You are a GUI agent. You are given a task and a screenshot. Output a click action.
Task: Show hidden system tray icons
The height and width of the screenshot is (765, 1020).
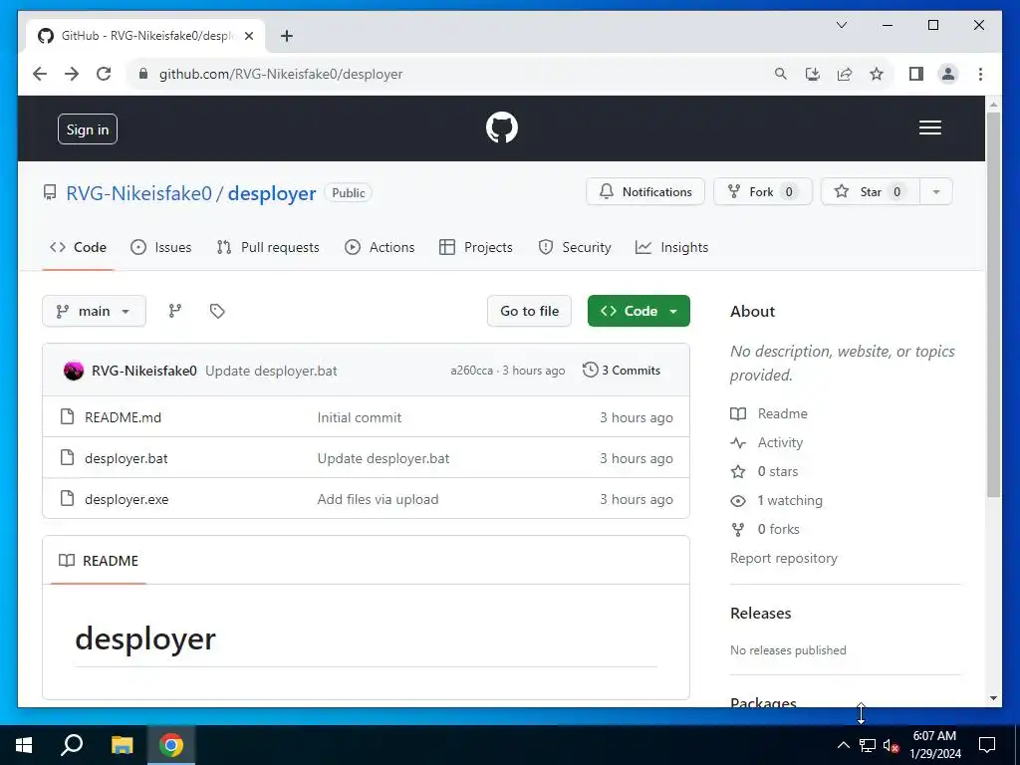843,745
